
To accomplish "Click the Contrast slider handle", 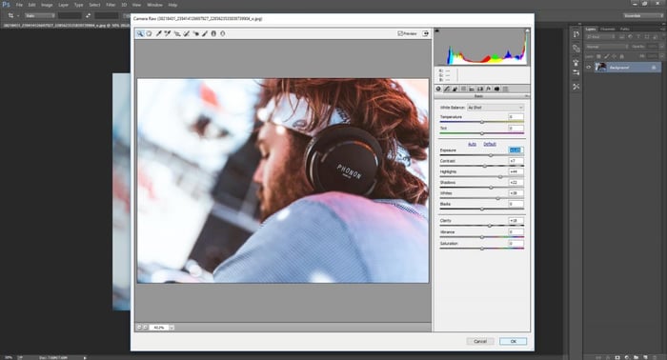I will pyautogui.click(x=484, y=166).
